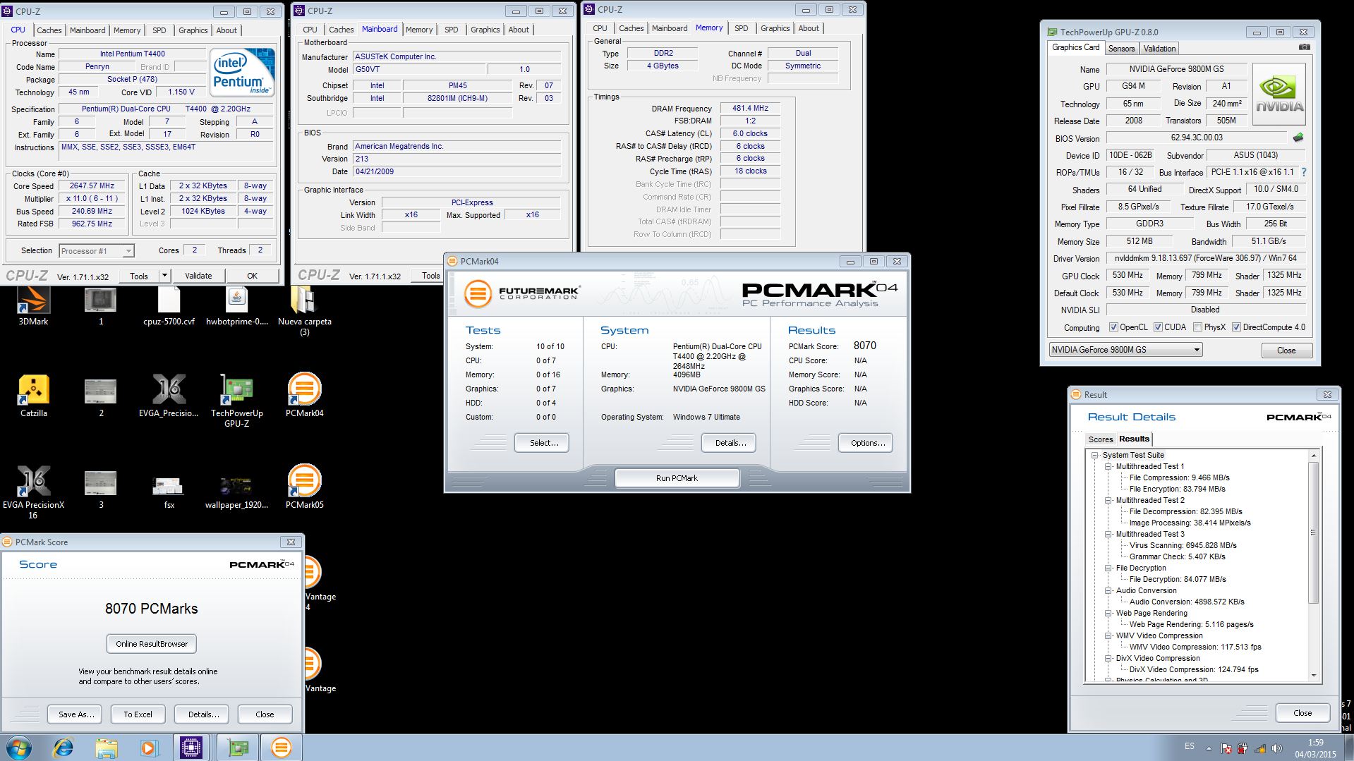This screenshot has height=761, width=1354.
Task: Click the GPU-Z screenshot camera icon
Action: coord(1305,47)
